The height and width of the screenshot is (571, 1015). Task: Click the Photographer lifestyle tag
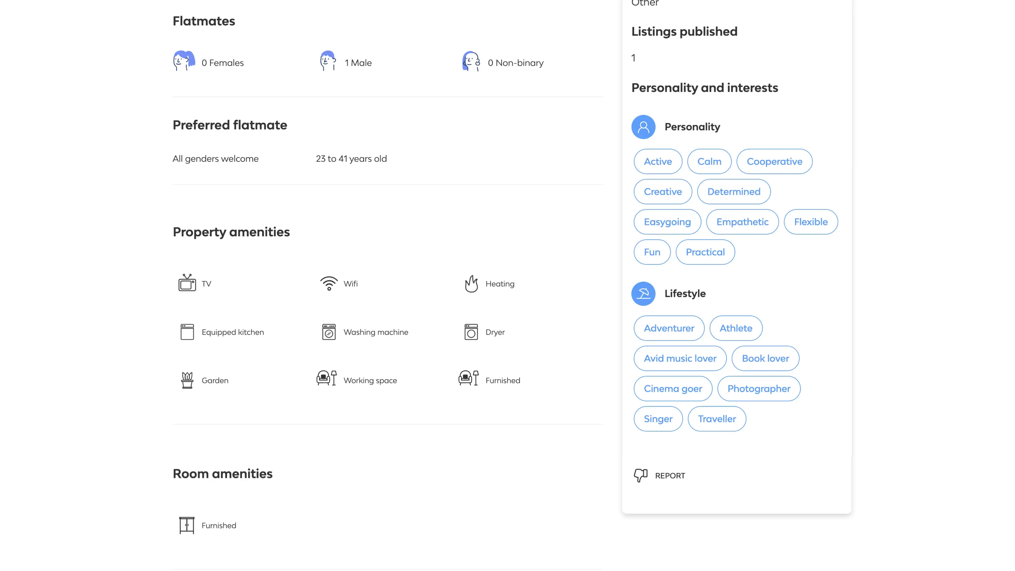click(x=759, y=388)
